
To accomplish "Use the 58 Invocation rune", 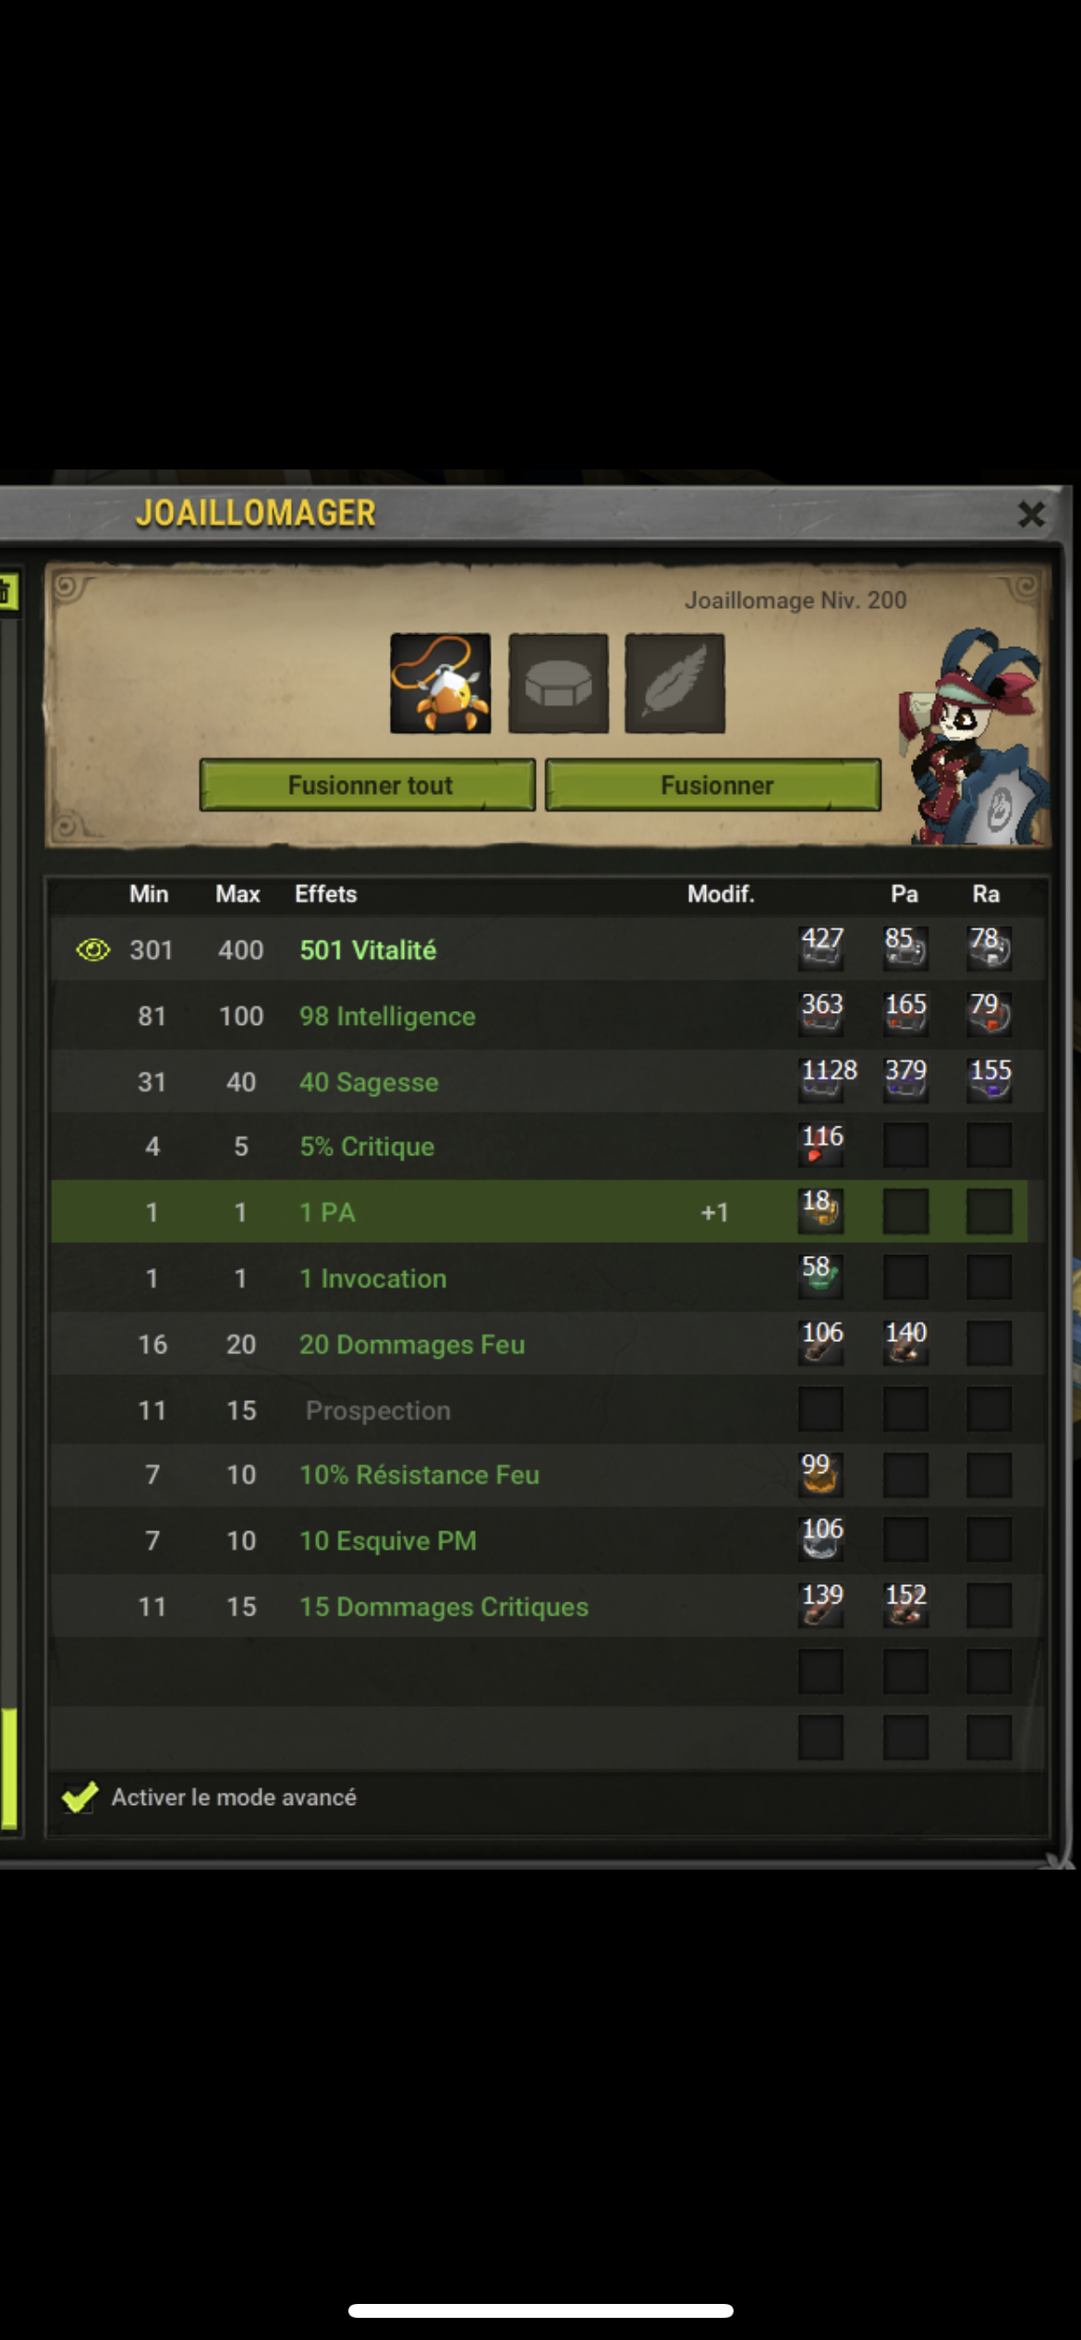I will click(821, 1276).
